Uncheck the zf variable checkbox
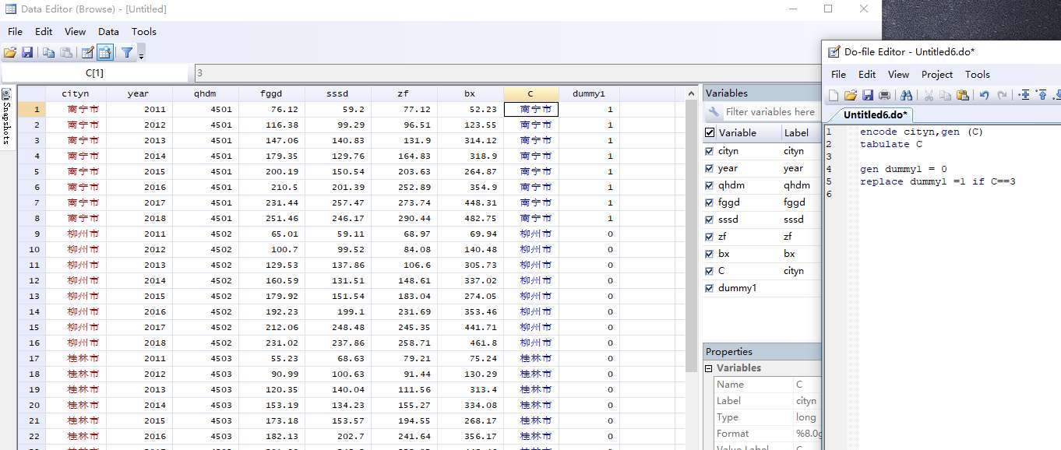 tap(709, 237)
